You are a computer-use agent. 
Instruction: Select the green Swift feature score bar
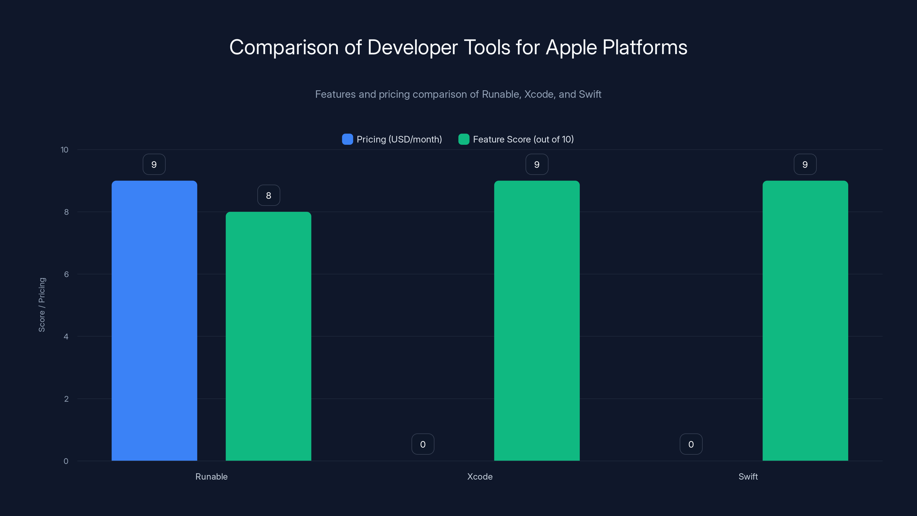[805, 320]
